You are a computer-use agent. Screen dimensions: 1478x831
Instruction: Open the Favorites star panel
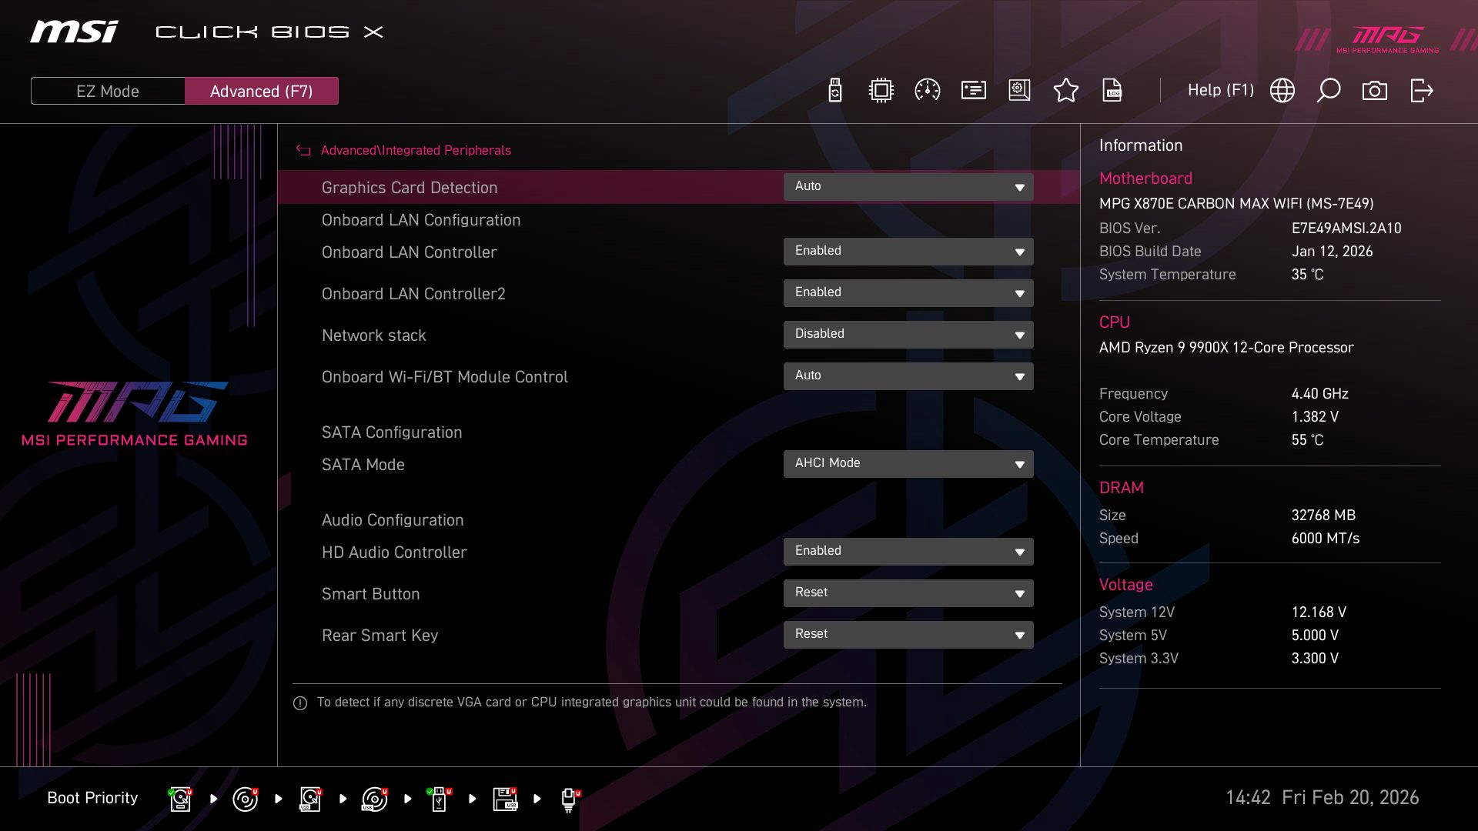point(1066,90)
